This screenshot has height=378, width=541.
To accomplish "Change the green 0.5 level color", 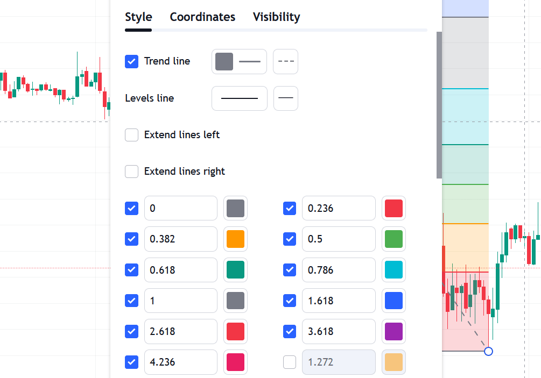I will pyautogui.click(x=394, y=239).
